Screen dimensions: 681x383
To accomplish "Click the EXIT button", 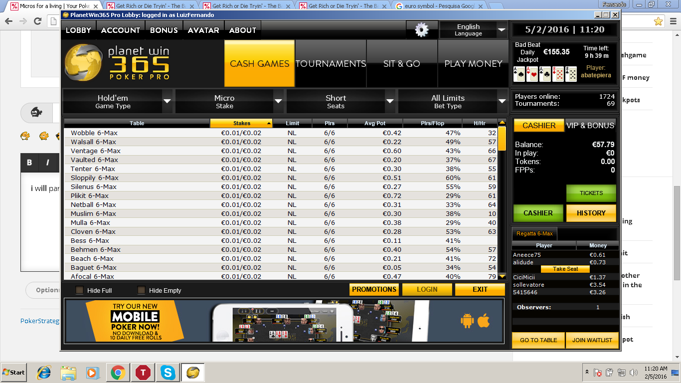I will pos(480,289).
